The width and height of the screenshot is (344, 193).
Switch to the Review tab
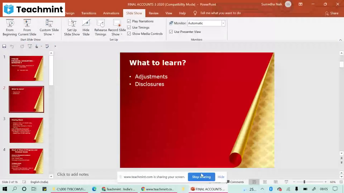[x=153, y=13]
